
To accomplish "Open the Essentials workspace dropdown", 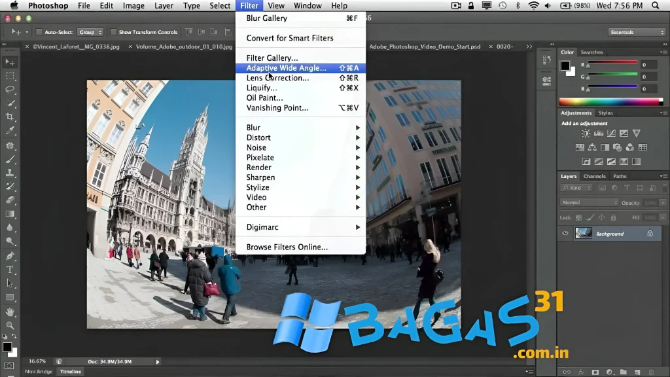I will pos(637,32).
